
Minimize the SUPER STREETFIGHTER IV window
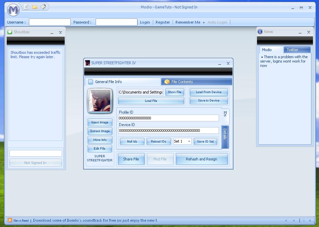pos(220,64)
